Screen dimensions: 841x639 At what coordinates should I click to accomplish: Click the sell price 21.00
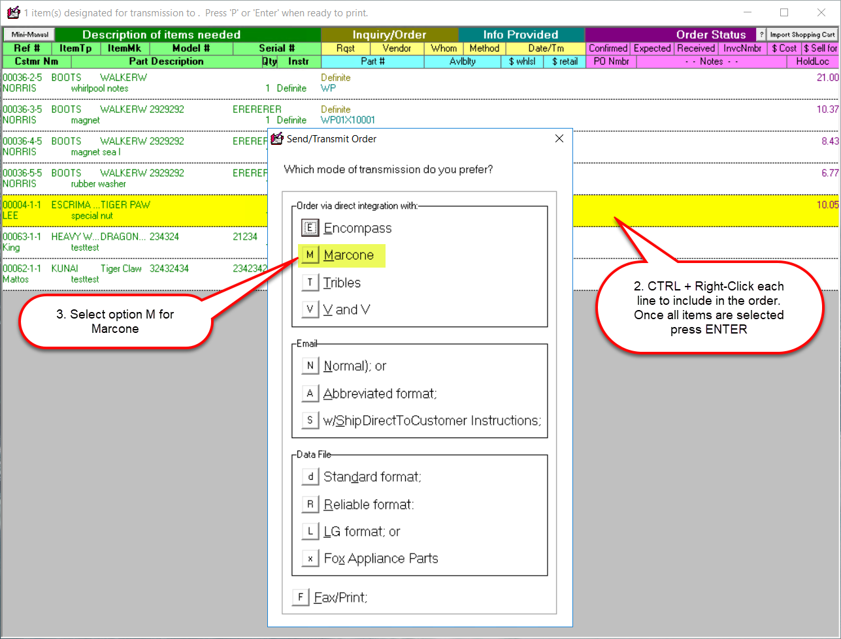click(828, 78)
